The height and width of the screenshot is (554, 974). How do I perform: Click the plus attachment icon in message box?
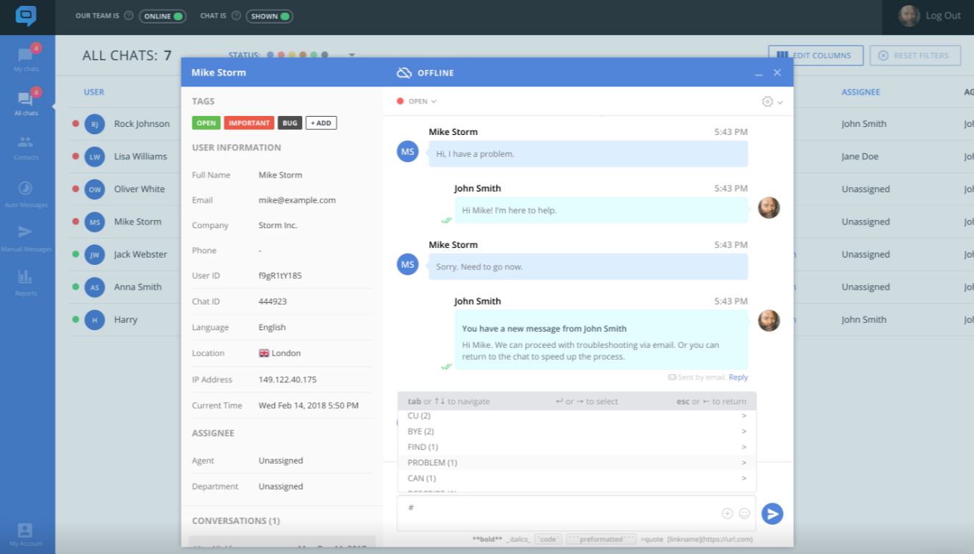coord(727,514)
